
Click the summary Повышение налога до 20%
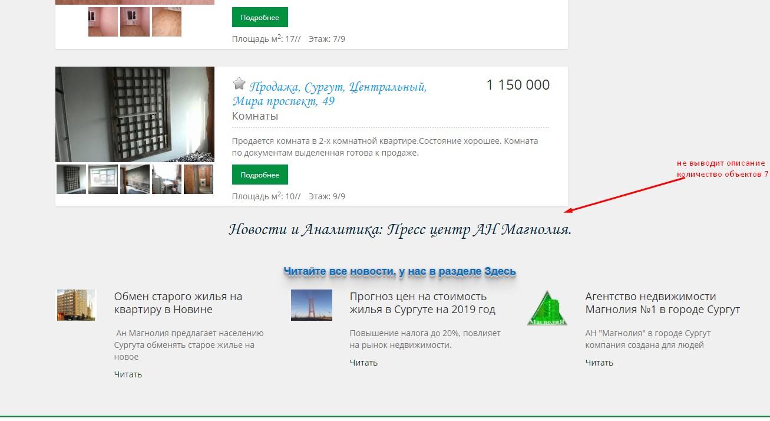[425, 339]
